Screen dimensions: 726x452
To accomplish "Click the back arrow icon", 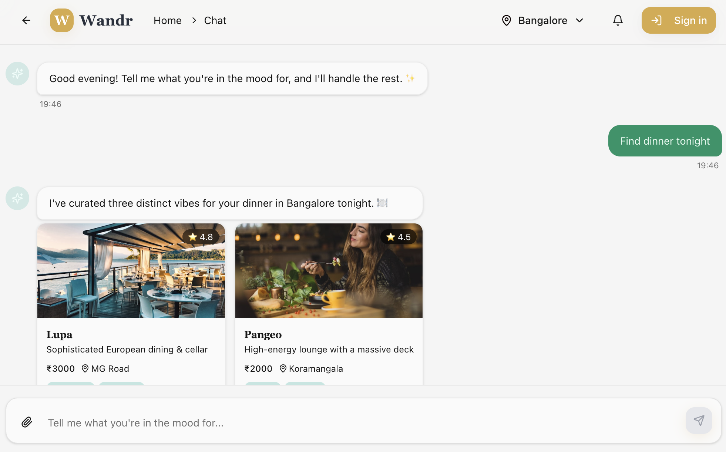I will pos(26,20).
